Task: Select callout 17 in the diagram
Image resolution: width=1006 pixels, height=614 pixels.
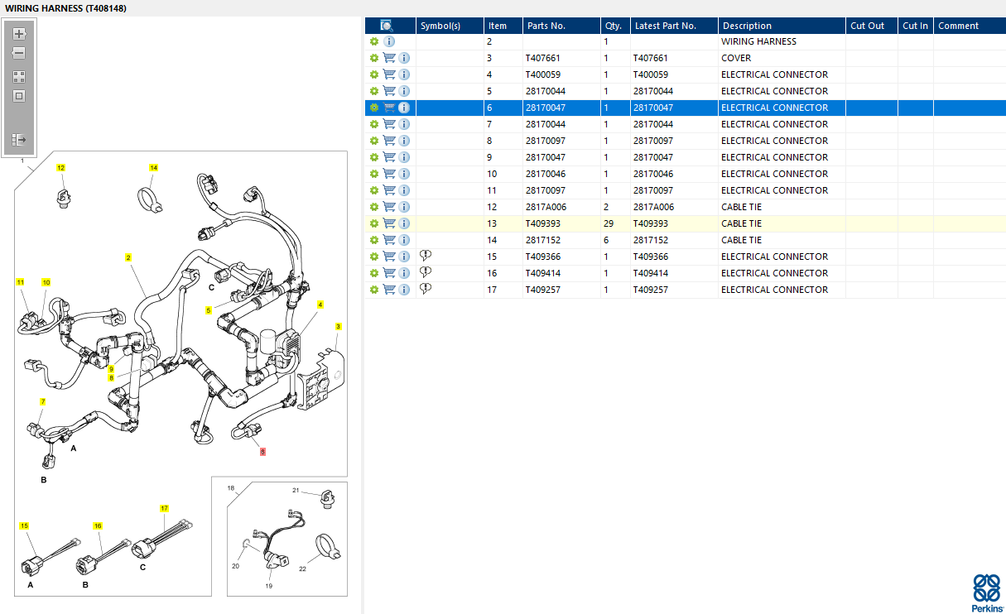Action: point(164,508)
